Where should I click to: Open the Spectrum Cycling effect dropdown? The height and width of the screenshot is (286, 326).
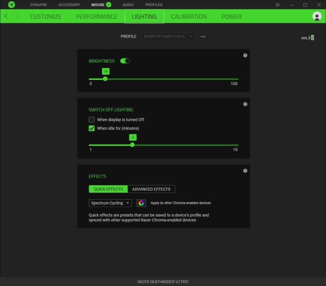110,203
